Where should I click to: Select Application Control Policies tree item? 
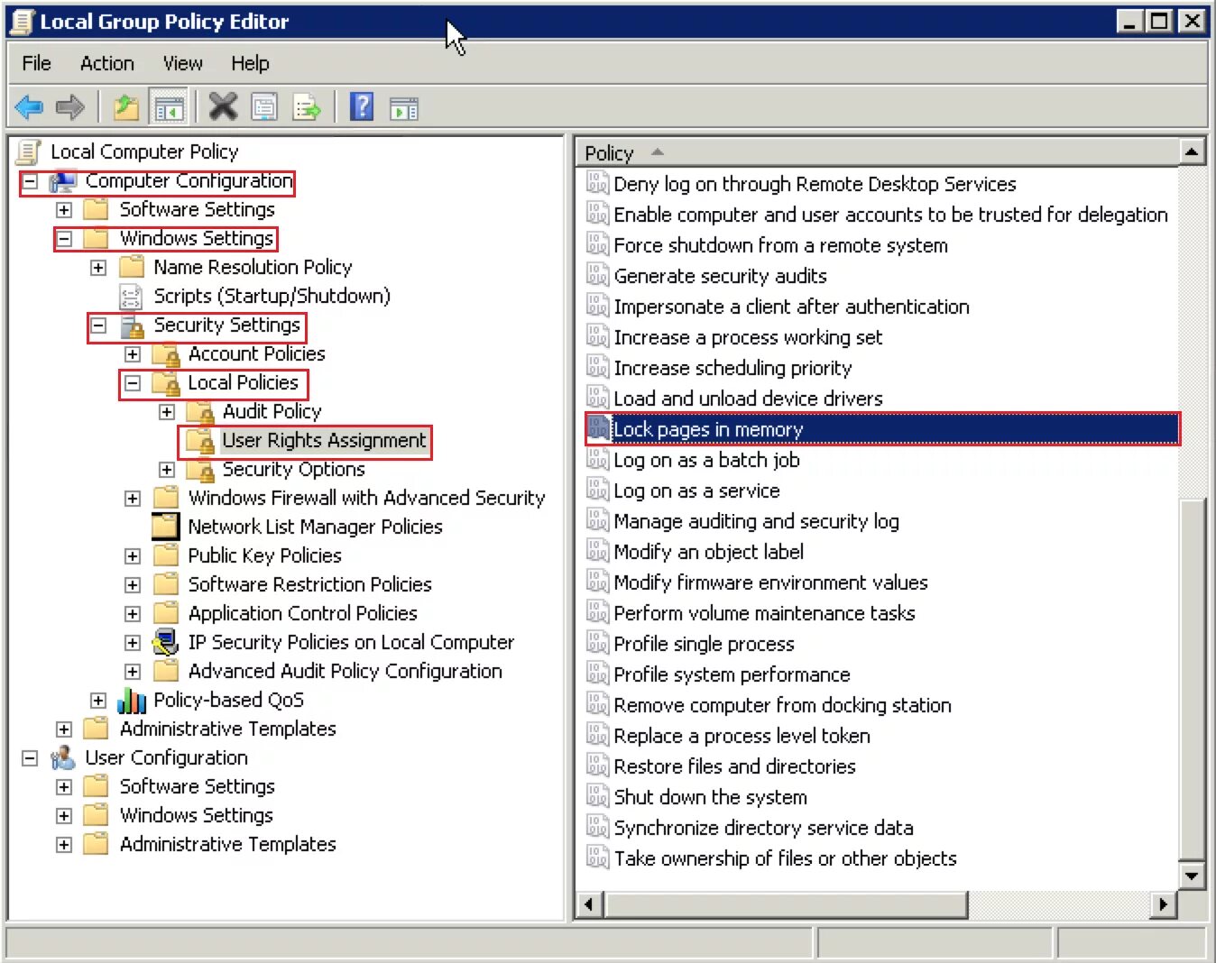(302, 614)
